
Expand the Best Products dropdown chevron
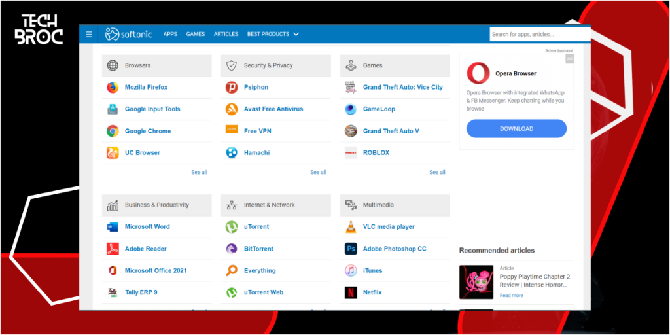pyautogui.click(x=296, y=34)
